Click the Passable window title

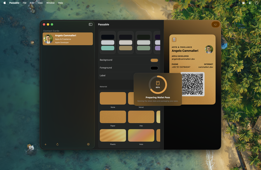point(103,25)
